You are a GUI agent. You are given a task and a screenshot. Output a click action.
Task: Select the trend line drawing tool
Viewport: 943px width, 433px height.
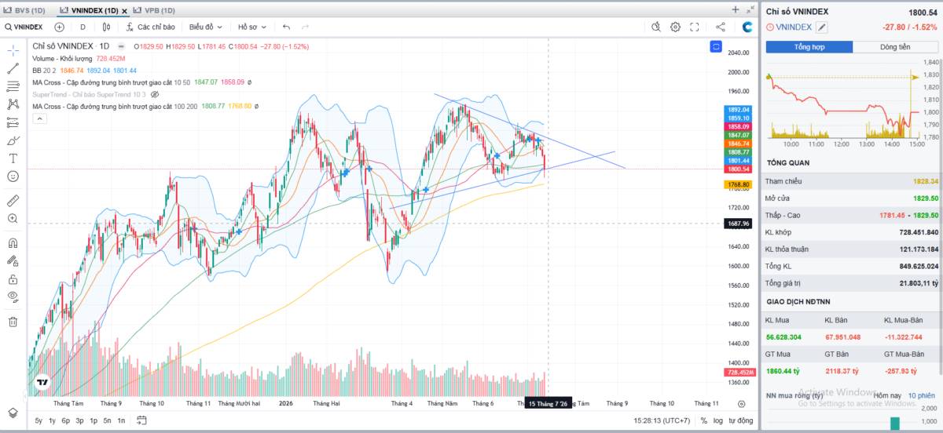(13, 68)
